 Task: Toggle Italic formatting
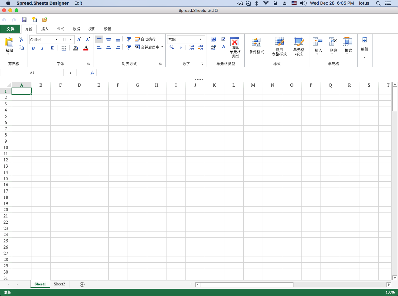[43, 48]
